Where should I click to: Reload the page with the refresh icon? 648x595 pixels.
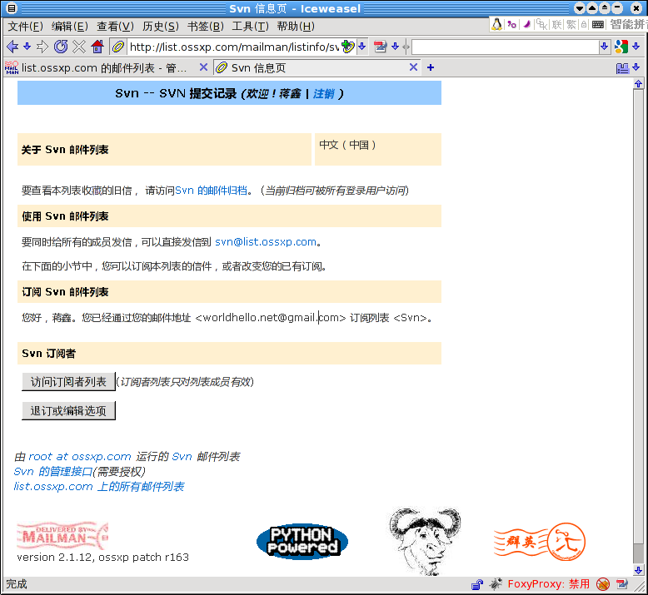[x=61, y=47]
